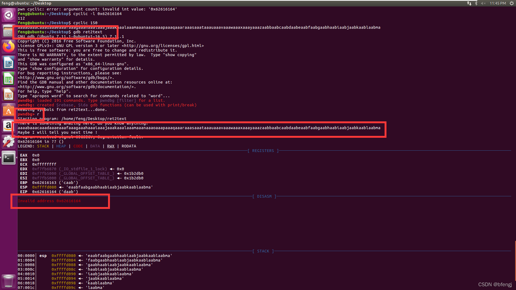
Task: Launch LibreOffice Writer
Action: coord(9,63)
